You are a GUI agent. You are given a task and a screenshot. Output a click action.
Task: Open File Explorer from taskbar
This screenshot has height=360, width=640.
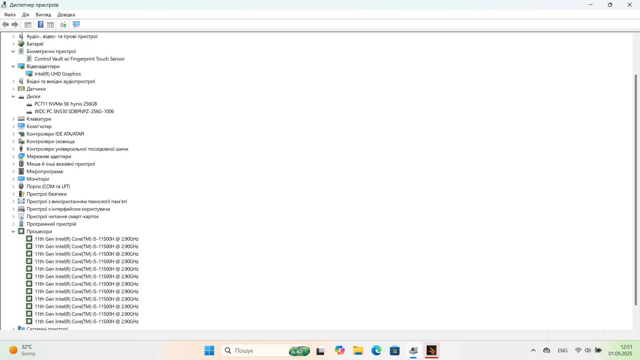358,351
